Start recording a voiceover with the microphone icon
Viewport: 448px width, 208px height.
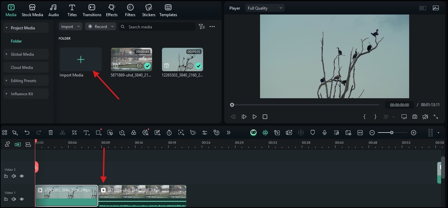tap(325, 133)
